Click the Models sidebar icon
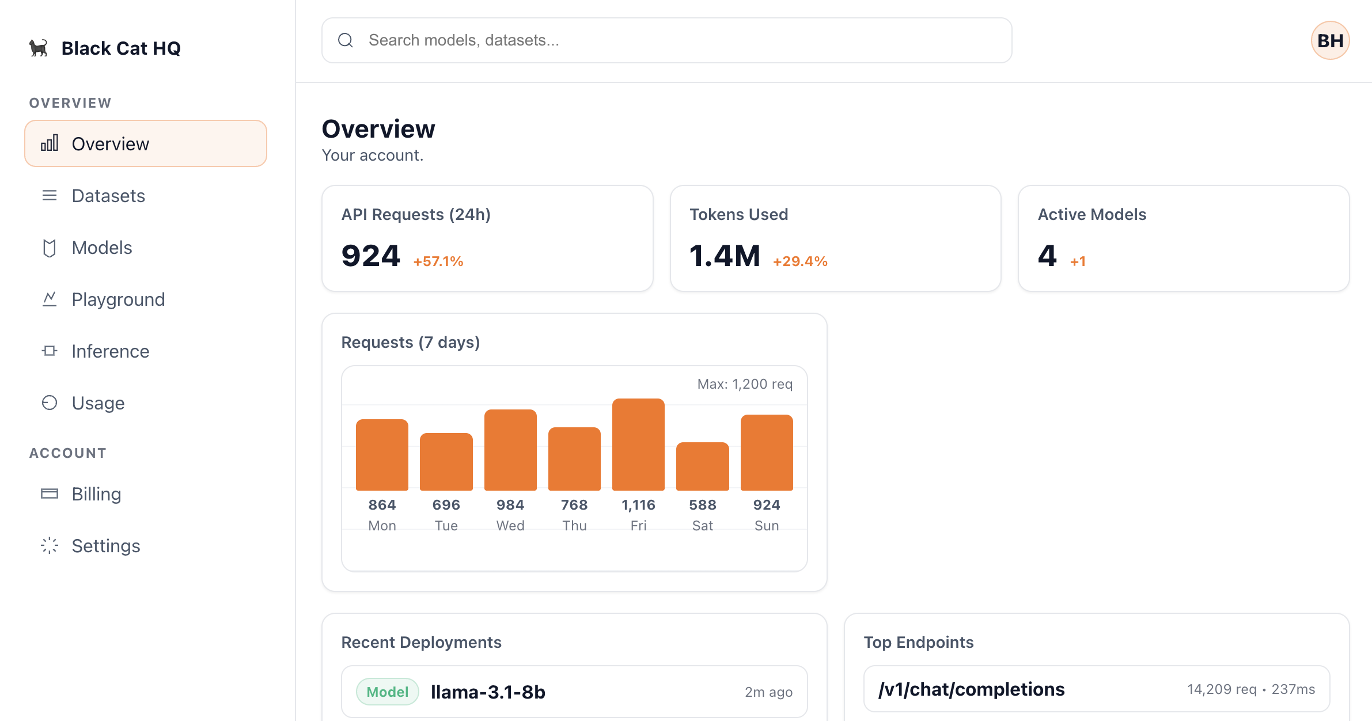 pos(50,248)
